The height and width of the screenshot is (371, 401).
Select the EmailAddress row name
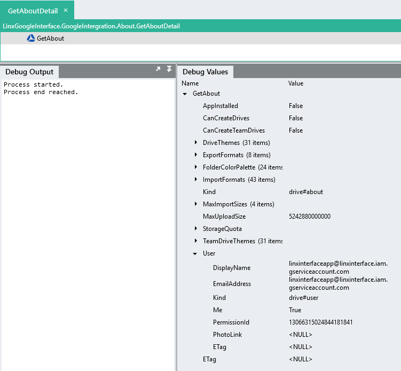[232, 284]
